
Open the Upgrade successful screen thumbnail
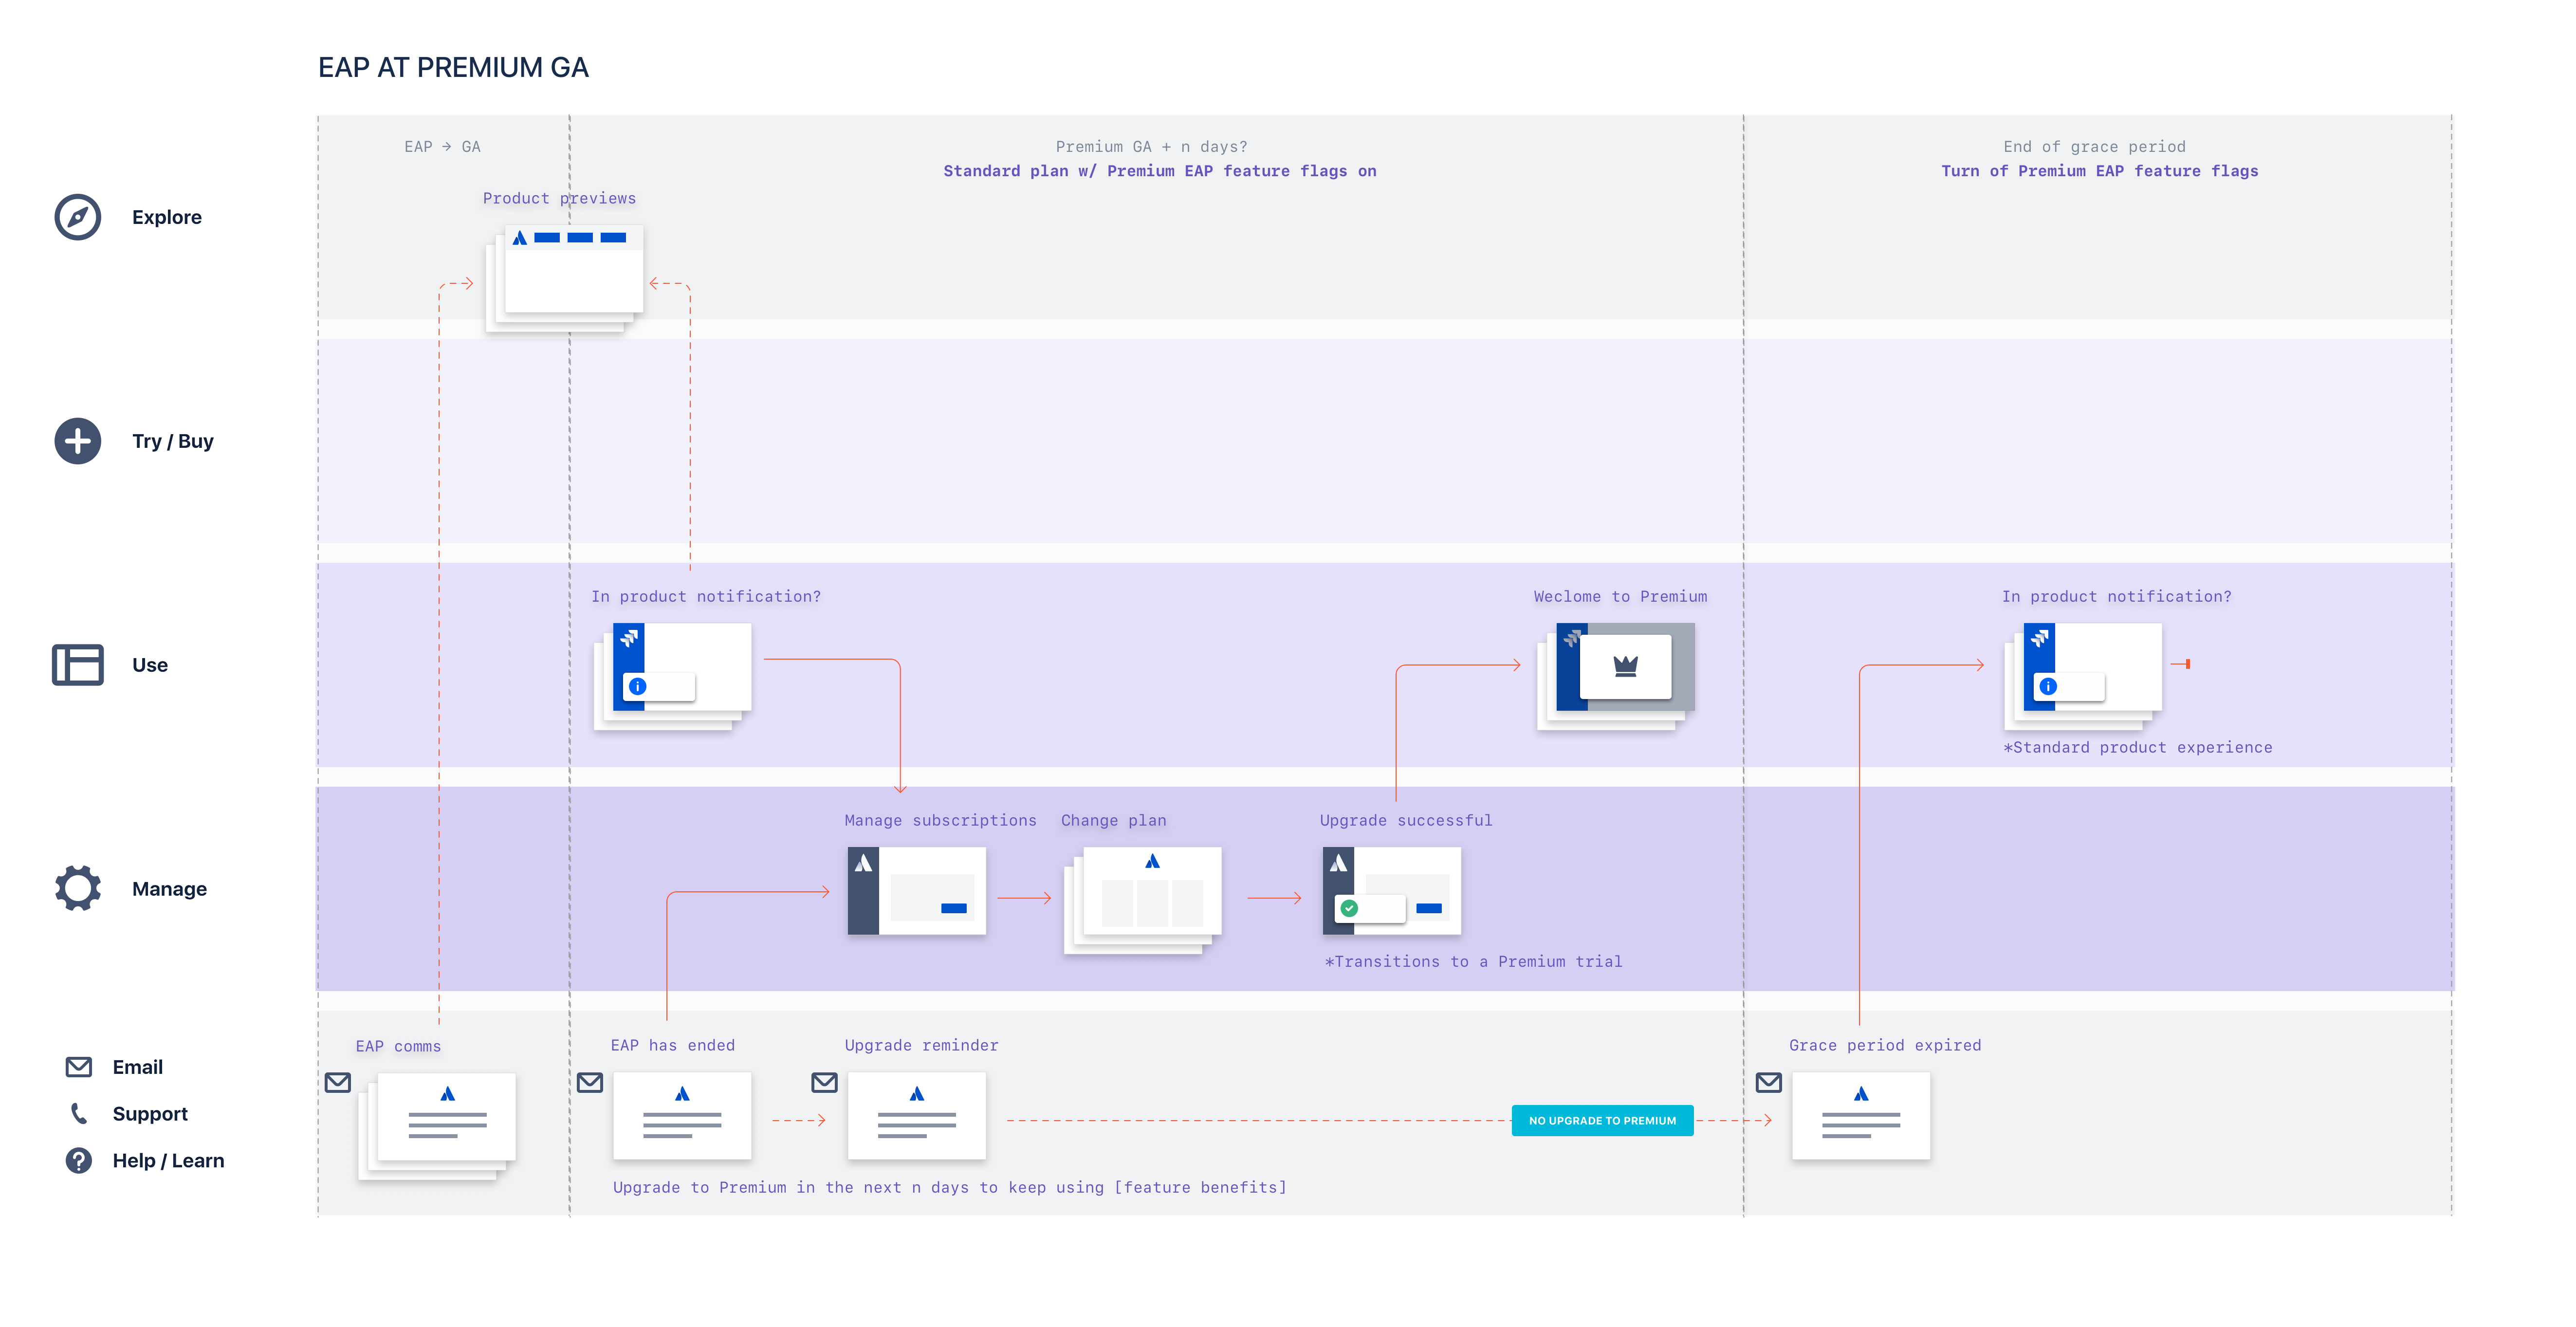[x=1391, y=891]
